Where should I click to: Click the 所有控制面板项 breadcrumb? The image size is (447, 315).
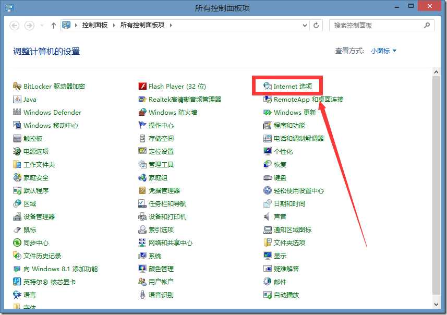pos(142,25)
